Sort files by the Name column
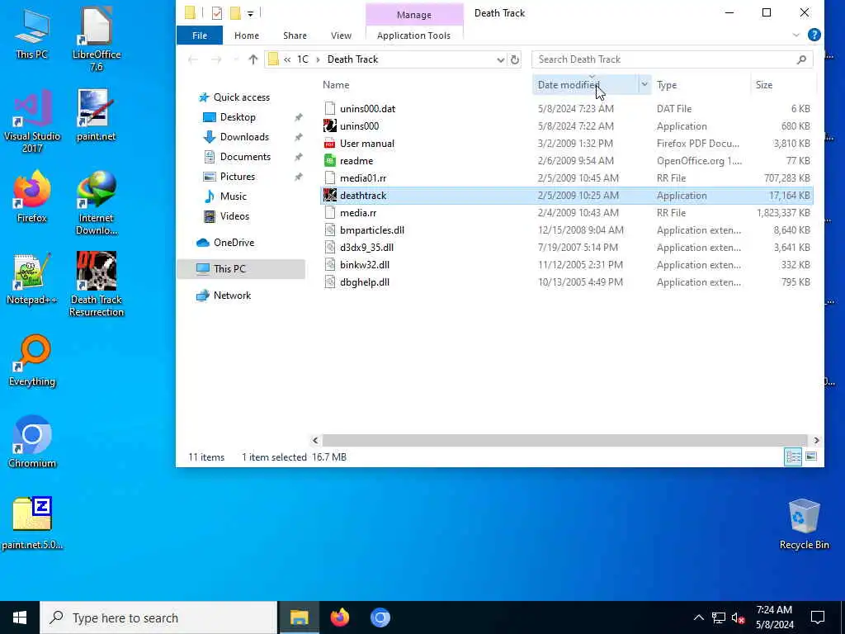Screen dimensions: 845x634 (x=336, y=85)
